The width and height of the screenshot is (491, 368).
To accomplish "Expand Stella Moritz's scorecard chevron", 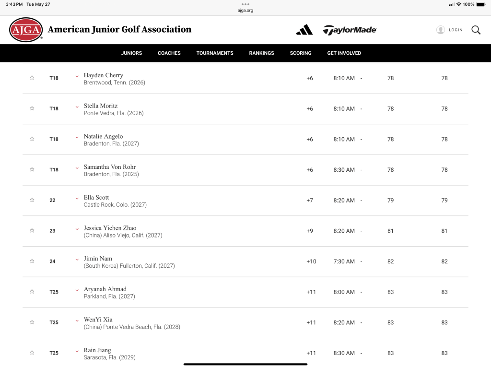I will [x=77, y=107].
